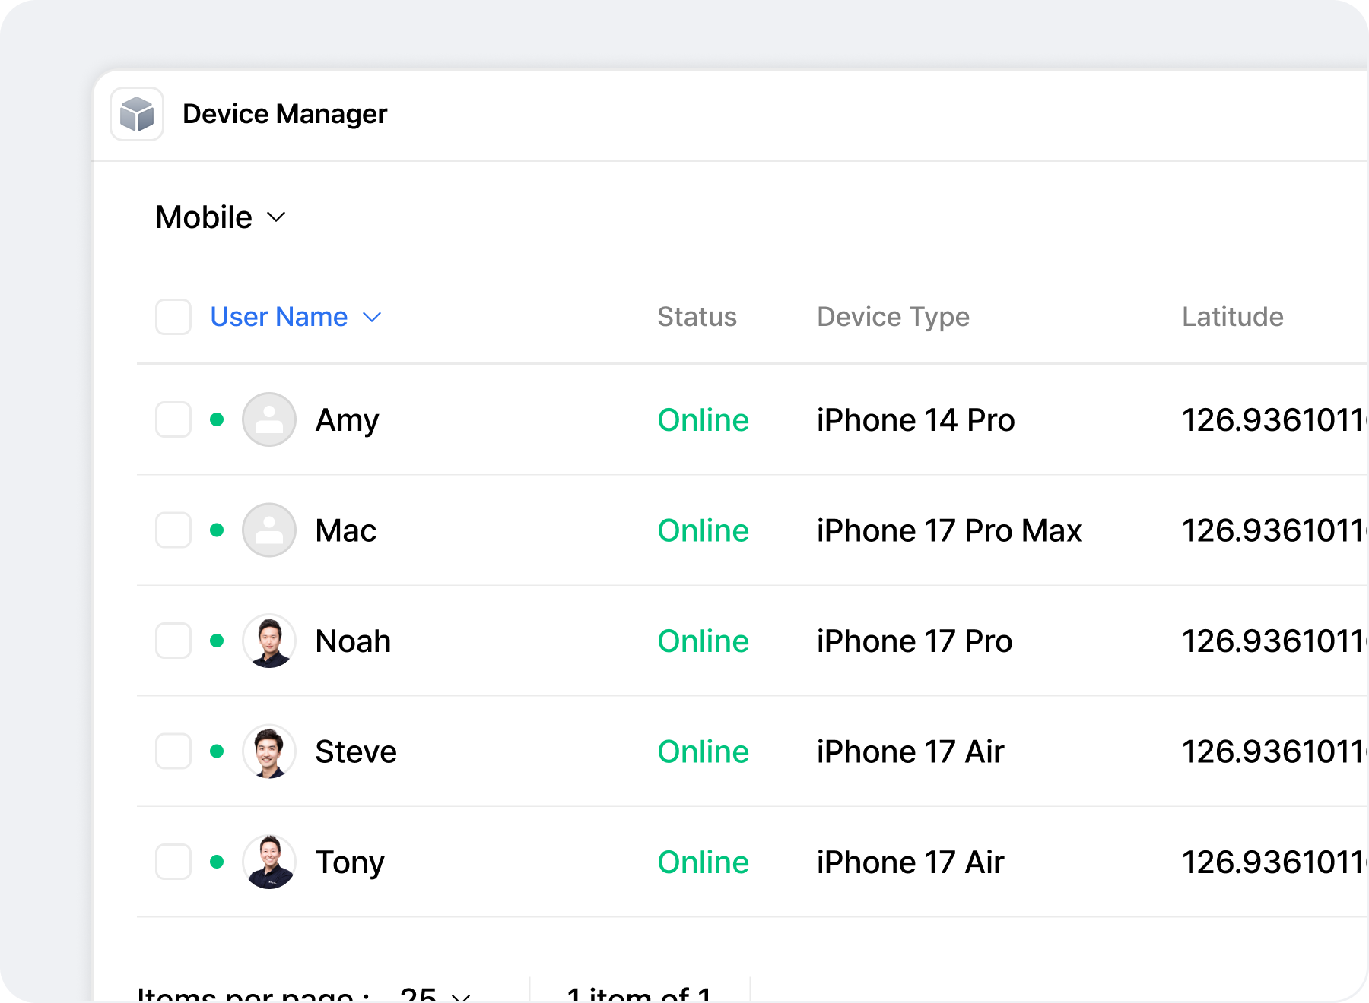Viewport: 1369px width, 1003px height.
Task: Click Steve's profile picture
Action: 268,751
